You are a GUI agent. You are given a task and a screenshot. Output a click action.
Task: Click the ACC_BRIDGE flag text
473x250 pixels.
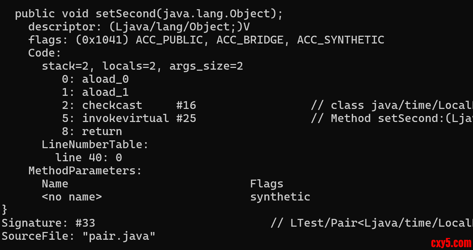point(250,40)
